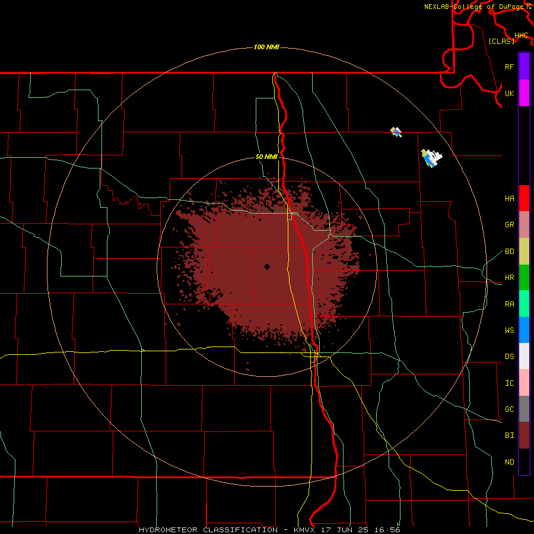Viewport: 534px width, 534px height.
Task: Click the 100 NMI range ring label
Action: click(266, 47)
